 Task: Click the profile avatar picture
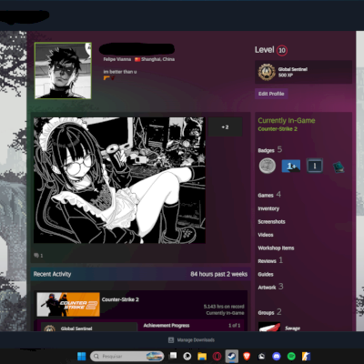coord(63,71)
